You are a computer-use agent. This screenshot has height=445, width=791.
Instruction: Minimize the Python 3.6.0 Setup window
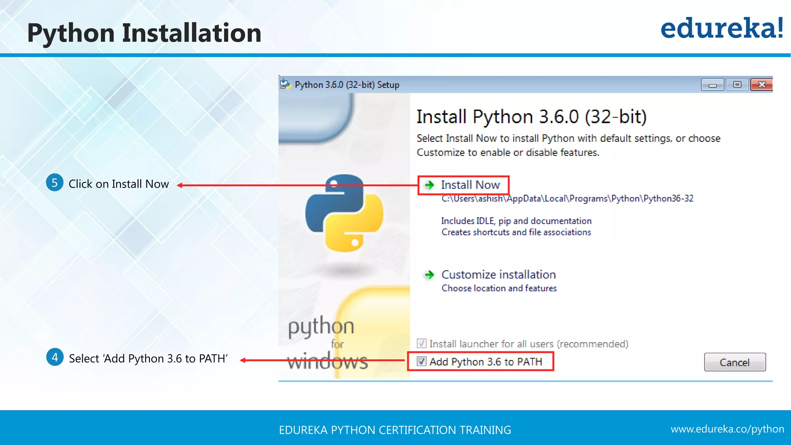[x=713, y=85]
